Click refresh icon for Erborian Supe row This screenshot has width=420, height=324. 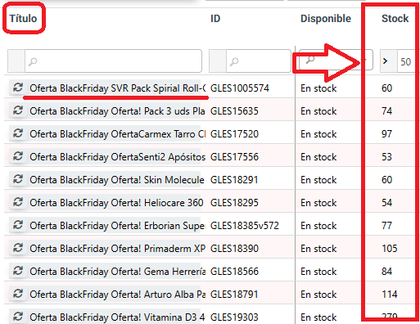pyautogui.click(x=18, y=225)
